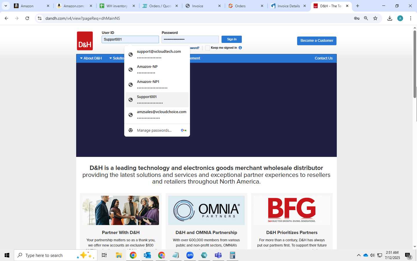Open the clock and date in taskbar
The width and height of the screenshot is (417, 261).
(392, 255)
